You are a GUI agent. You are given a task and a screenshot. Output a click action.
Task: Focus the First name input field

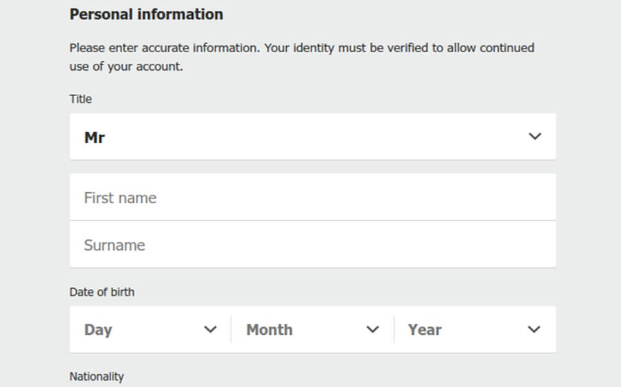click(312, 197)
